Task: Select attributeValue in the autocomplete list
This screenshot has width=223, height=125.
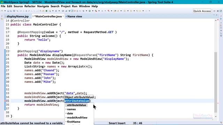Action: pyautogui.click(x=76, y=105)
